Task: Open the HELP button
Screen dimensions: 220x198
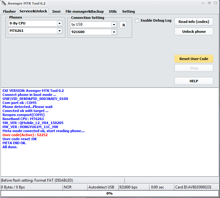Action: click(x=194, y=81)
